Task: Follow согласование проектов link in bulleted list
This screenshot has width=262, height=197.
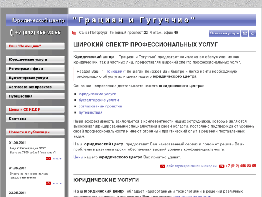Action: pos(100,106)
